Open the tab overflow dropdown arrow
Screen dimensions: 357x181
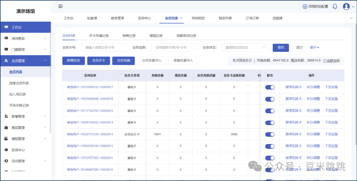tap(351, 18)
